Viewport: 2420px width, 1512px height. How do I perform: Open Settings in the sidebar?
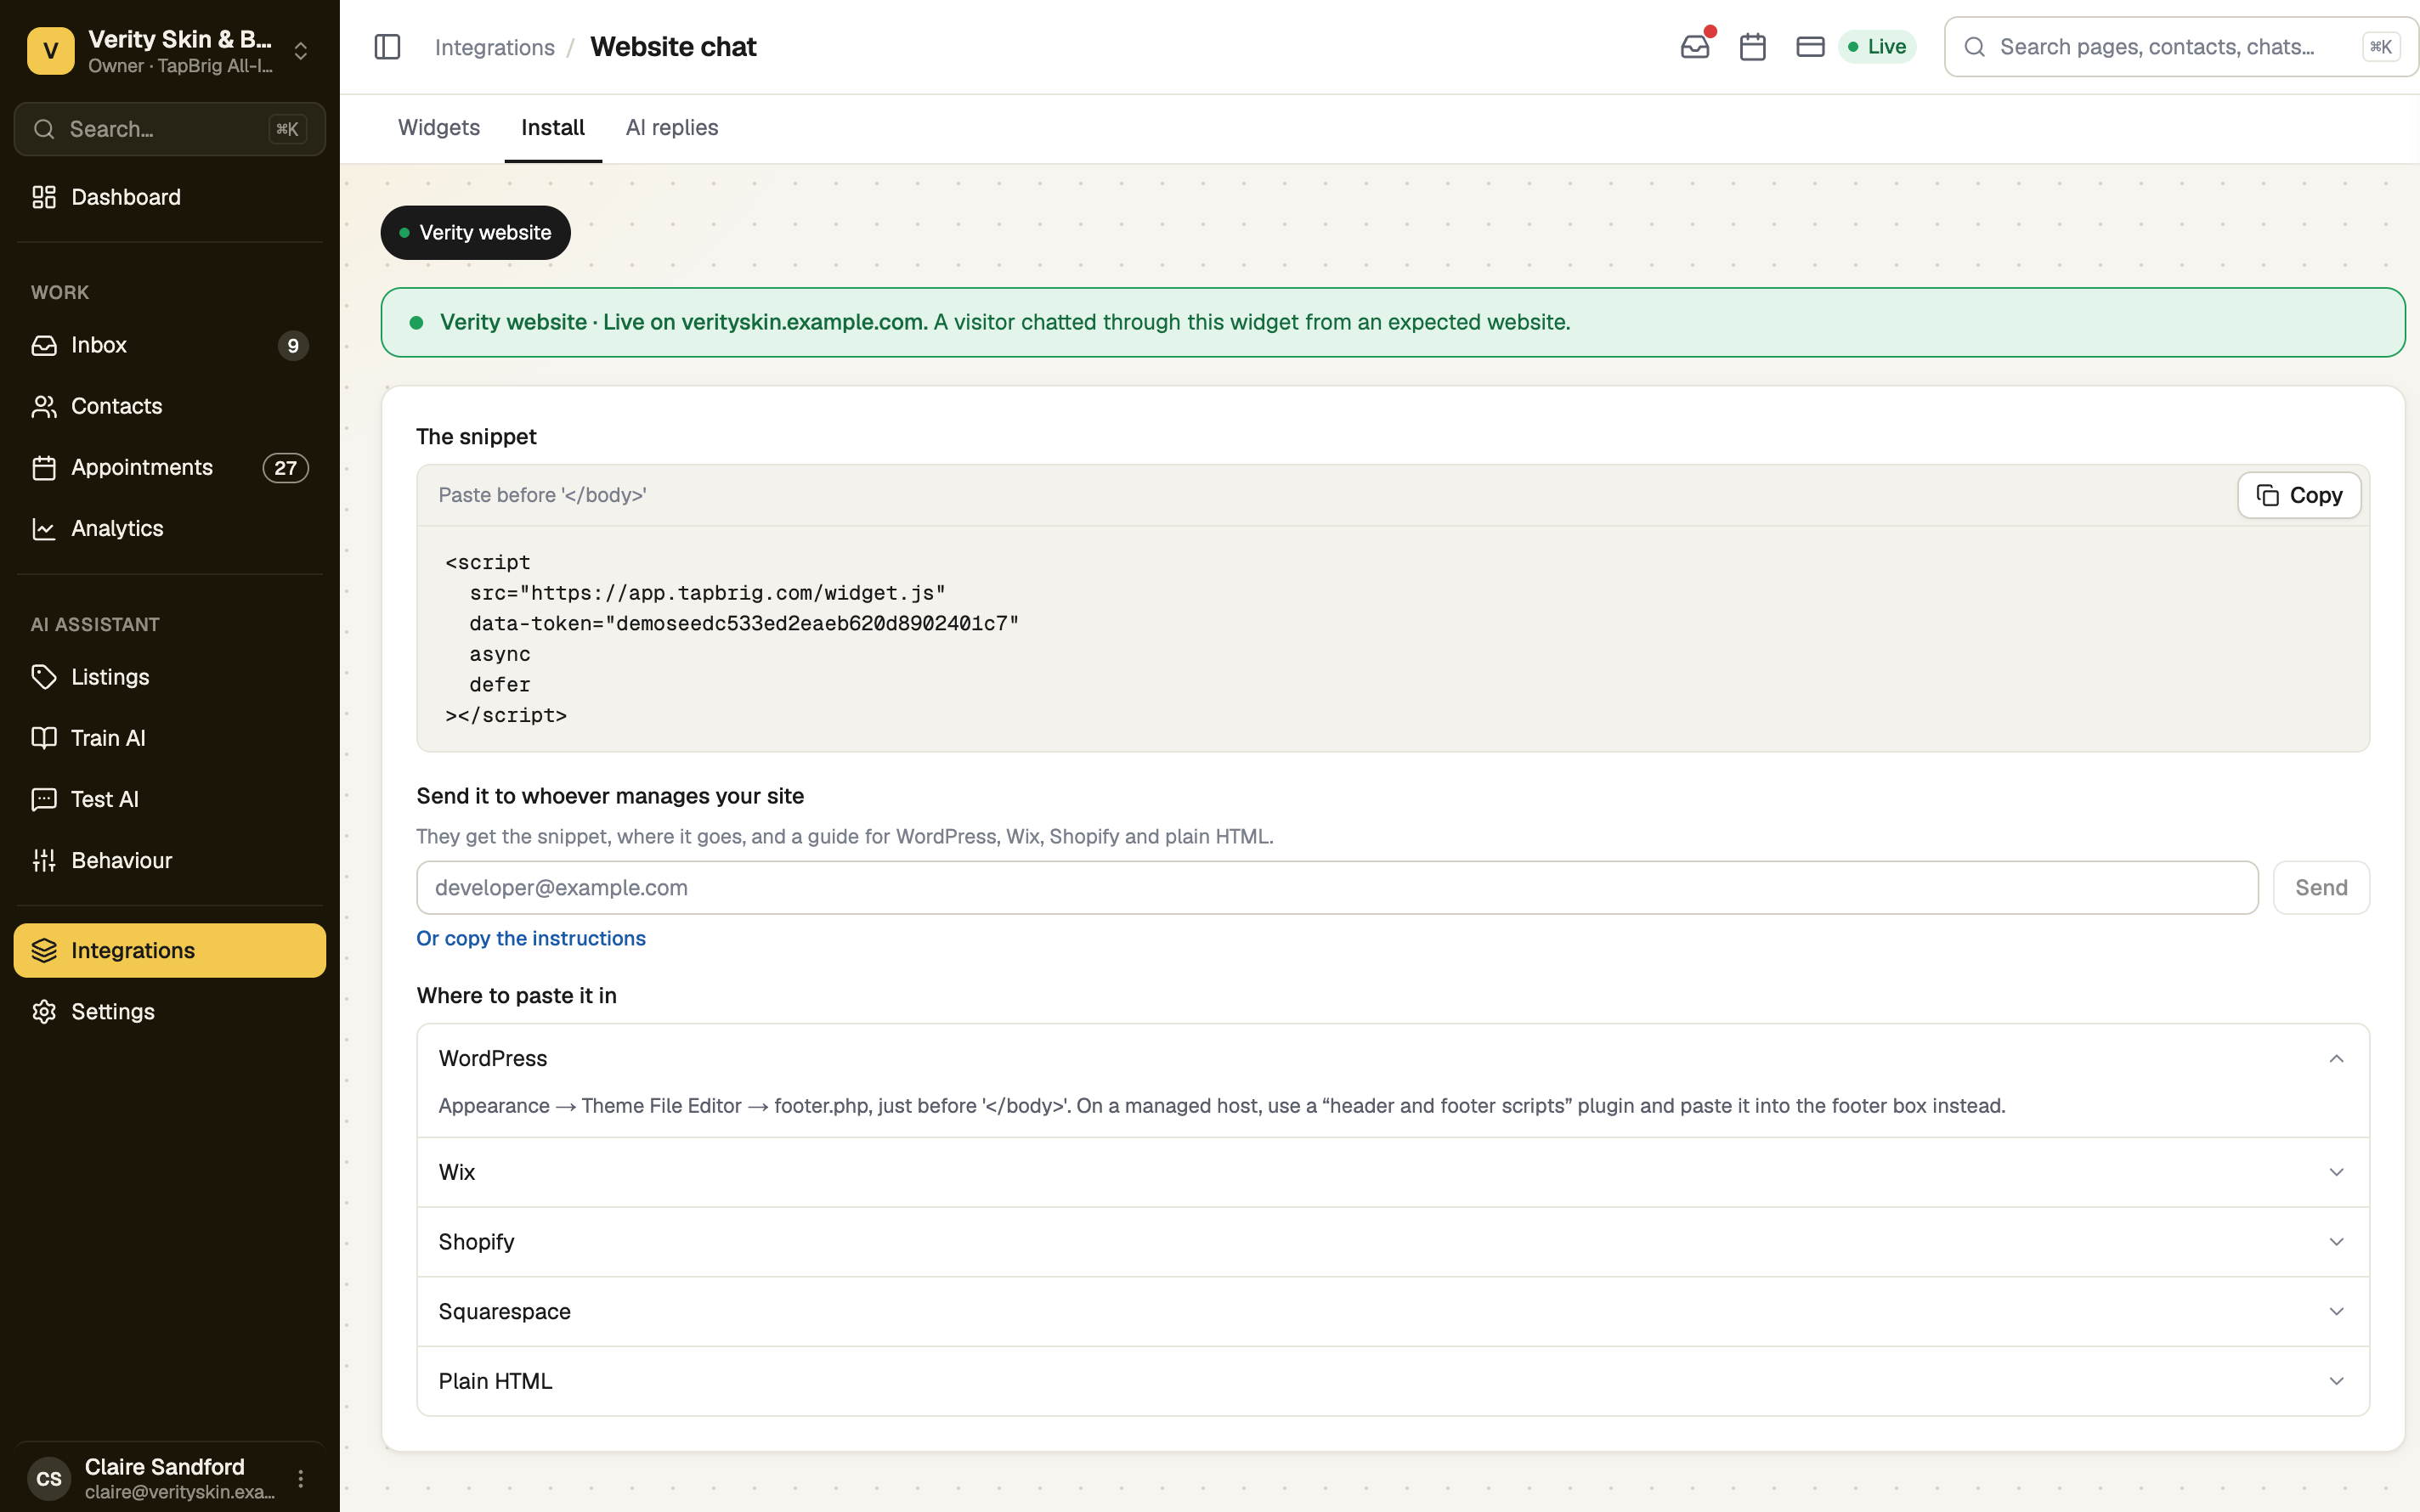[x=170, y=1011]
